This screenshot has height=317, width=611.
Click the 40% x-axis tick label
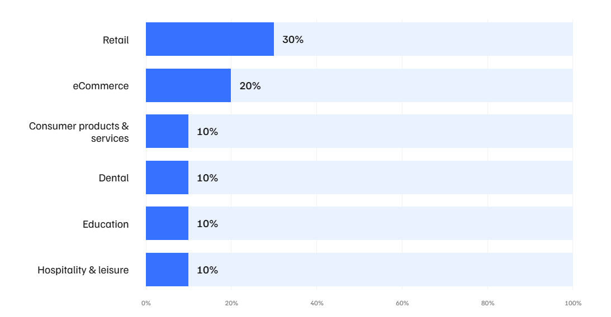coord(316,303)
